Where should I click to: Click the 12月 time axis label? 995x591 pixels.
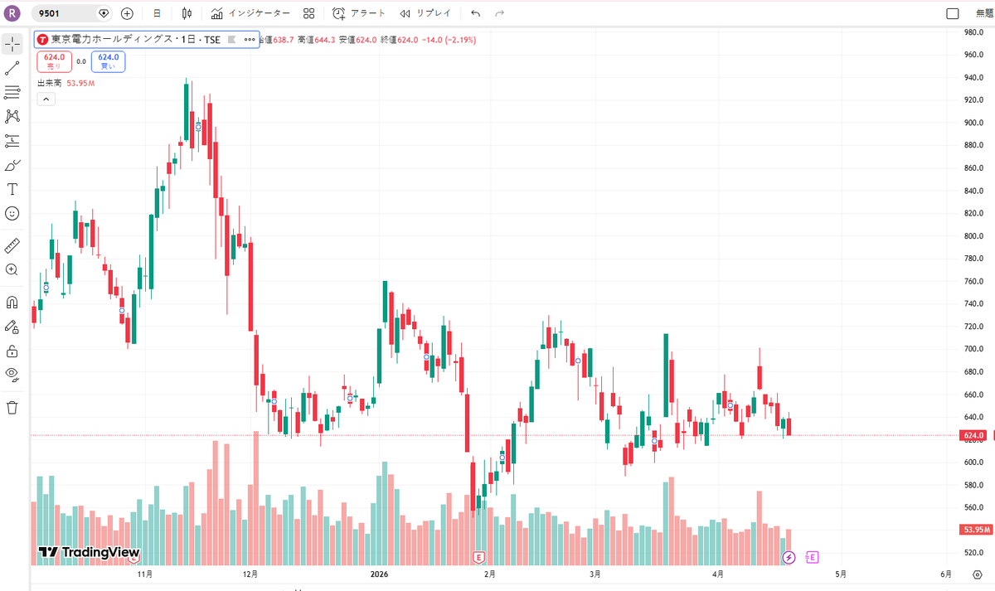point(250,574)
